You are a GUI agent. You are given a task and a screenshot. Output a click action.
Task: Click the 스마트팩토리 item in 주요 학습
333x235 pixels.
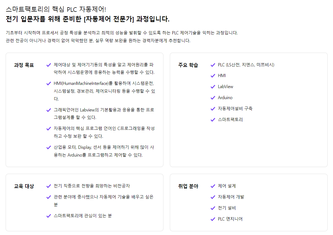click(x=230, y=120)
